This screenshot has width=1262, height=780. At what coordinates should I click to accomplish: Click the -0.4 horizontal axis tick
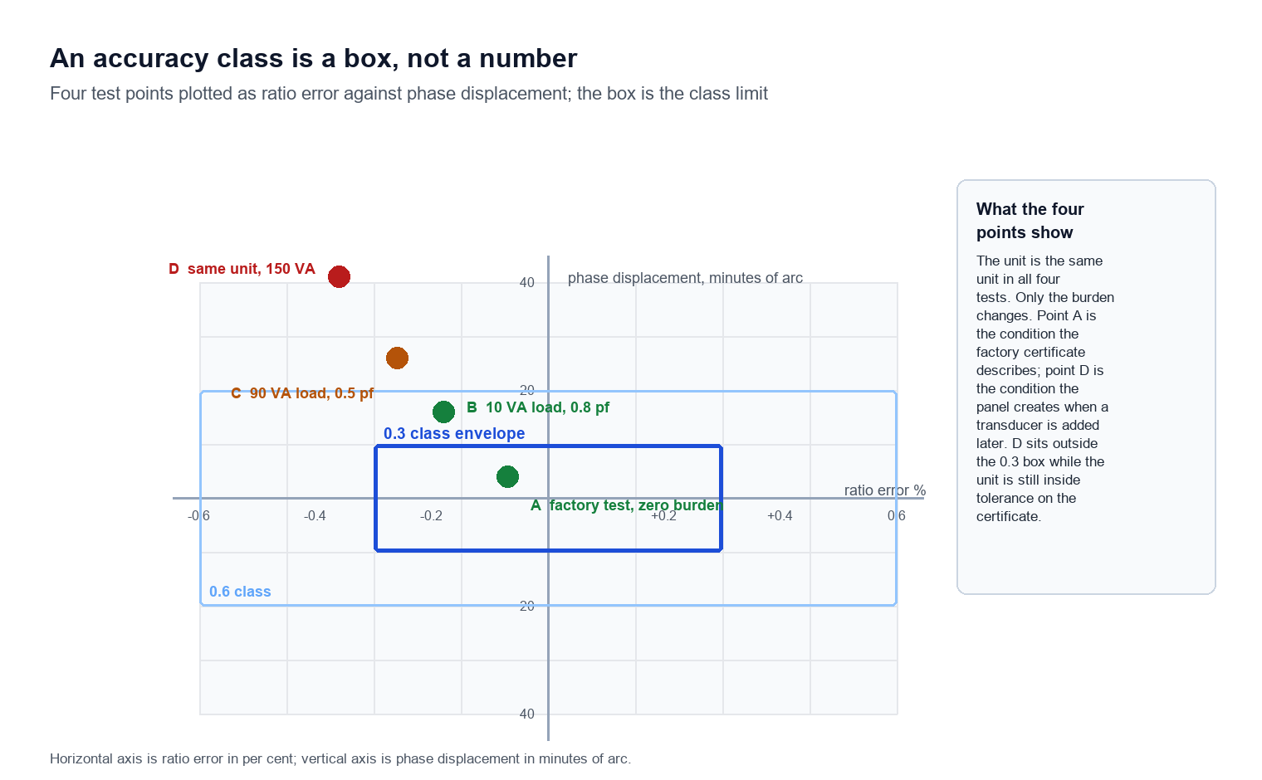315,516
